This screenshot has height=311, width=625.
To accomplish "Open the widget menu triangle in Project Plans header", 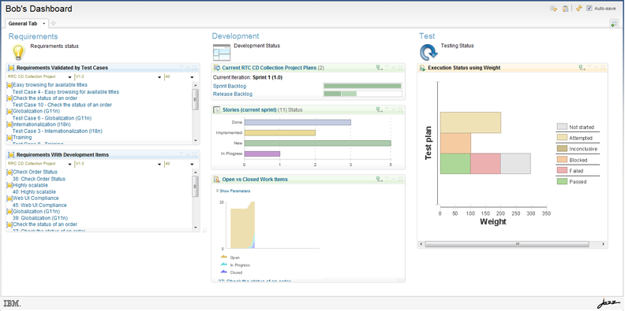I will coord(387,67).
